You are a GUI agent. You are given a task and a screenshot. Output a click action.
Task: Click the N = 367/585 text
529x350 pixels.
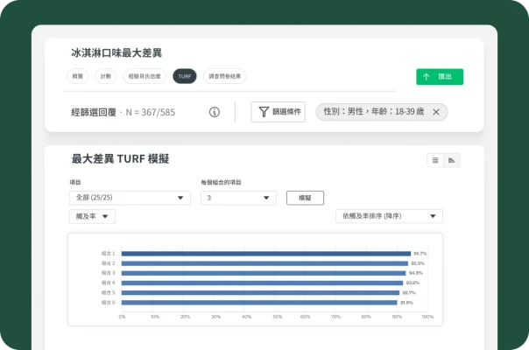click(151, 112)
